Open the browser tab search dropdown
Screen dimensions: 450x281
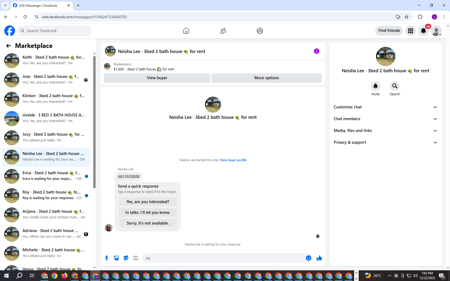(5, 5)
